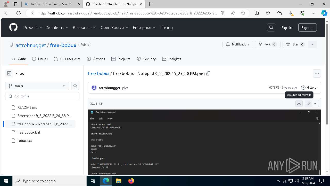Screen dimensions: 330x186
Task: Click the browser address bar URL
Action: [127, 13]
